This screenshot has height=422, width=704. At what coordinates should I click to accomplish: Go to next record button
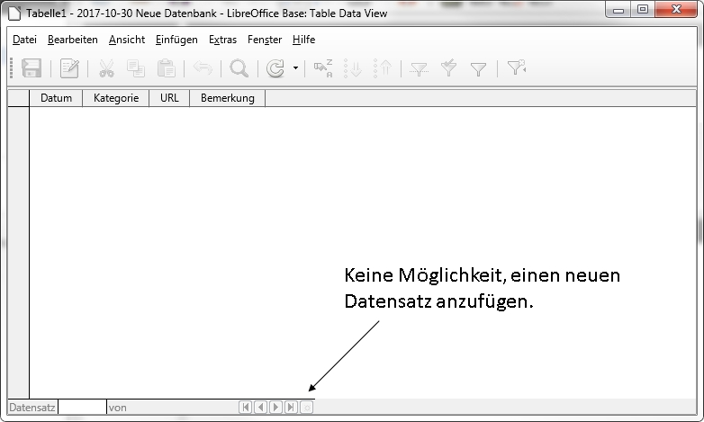275,408
